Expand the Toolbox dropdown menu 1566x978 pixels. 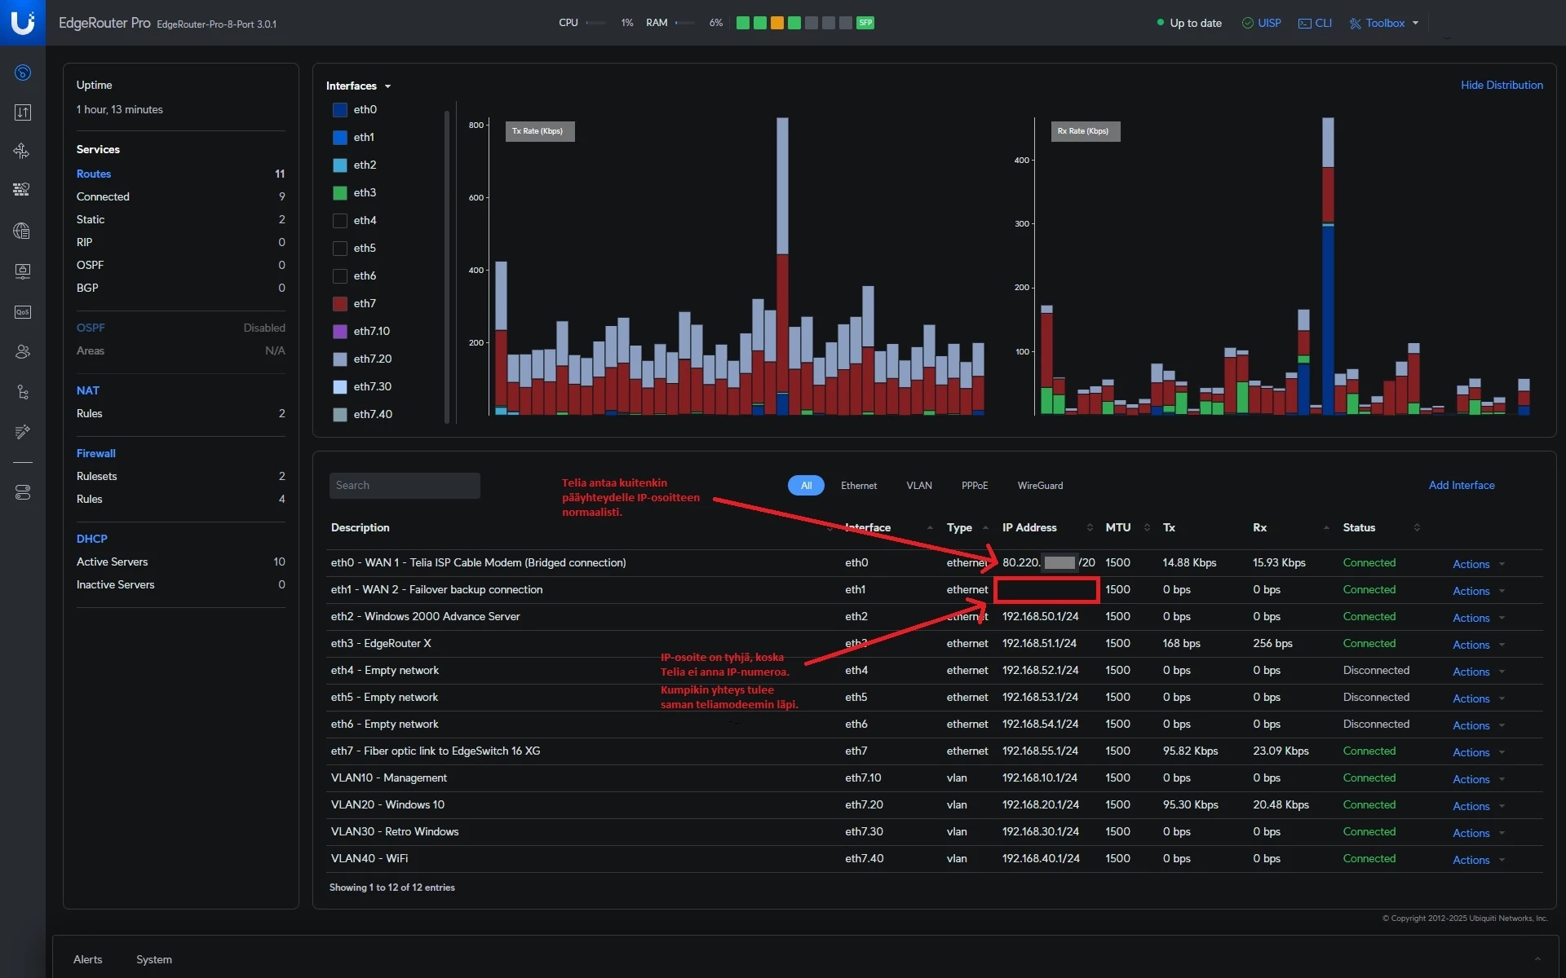tap(1385, 23)
